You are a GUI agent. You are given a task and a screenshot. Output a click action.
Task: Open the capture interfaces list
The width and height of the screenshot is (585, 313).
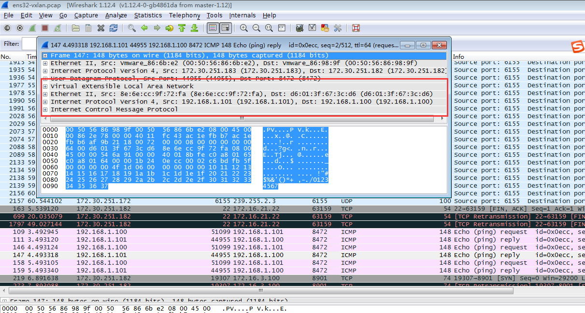(7, 28)
